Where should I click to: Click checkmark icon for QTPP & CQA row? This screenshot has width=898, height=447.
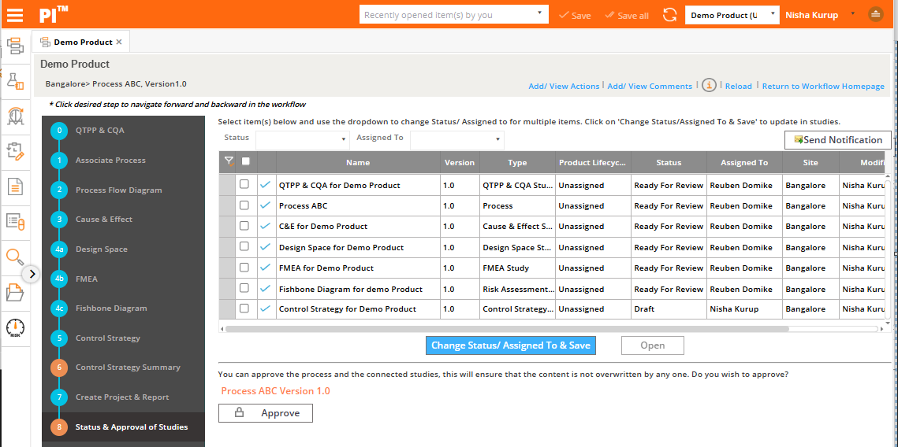[265, 185]
